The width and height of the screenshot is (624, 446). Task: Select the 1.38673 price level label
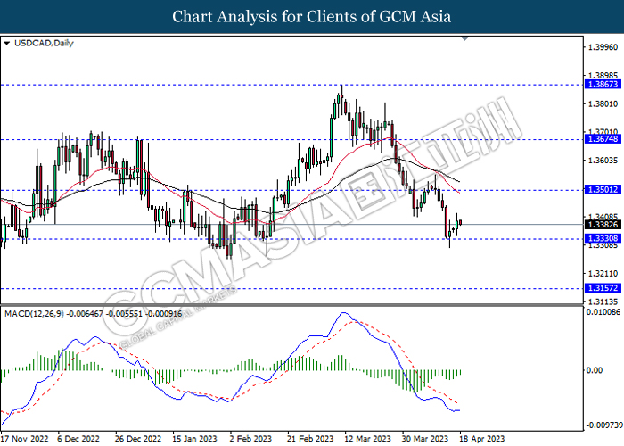click(603, 84)
